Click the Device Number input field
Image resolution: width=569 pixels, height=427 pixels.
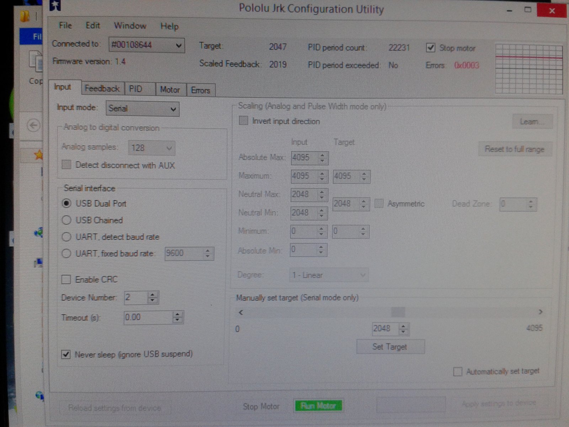coord(136,297)
